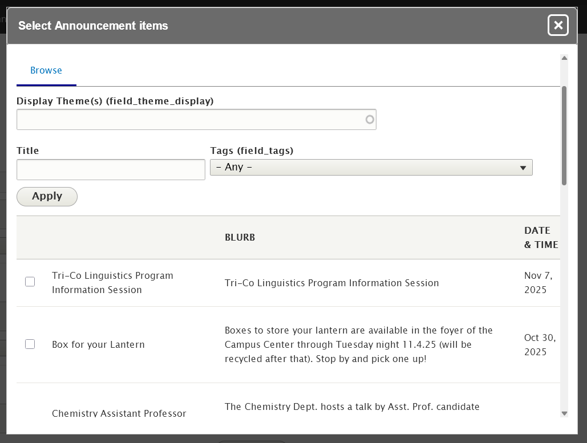Click the lantern boxes blurb text
587x443 pixels.
(x=358, y=344)
